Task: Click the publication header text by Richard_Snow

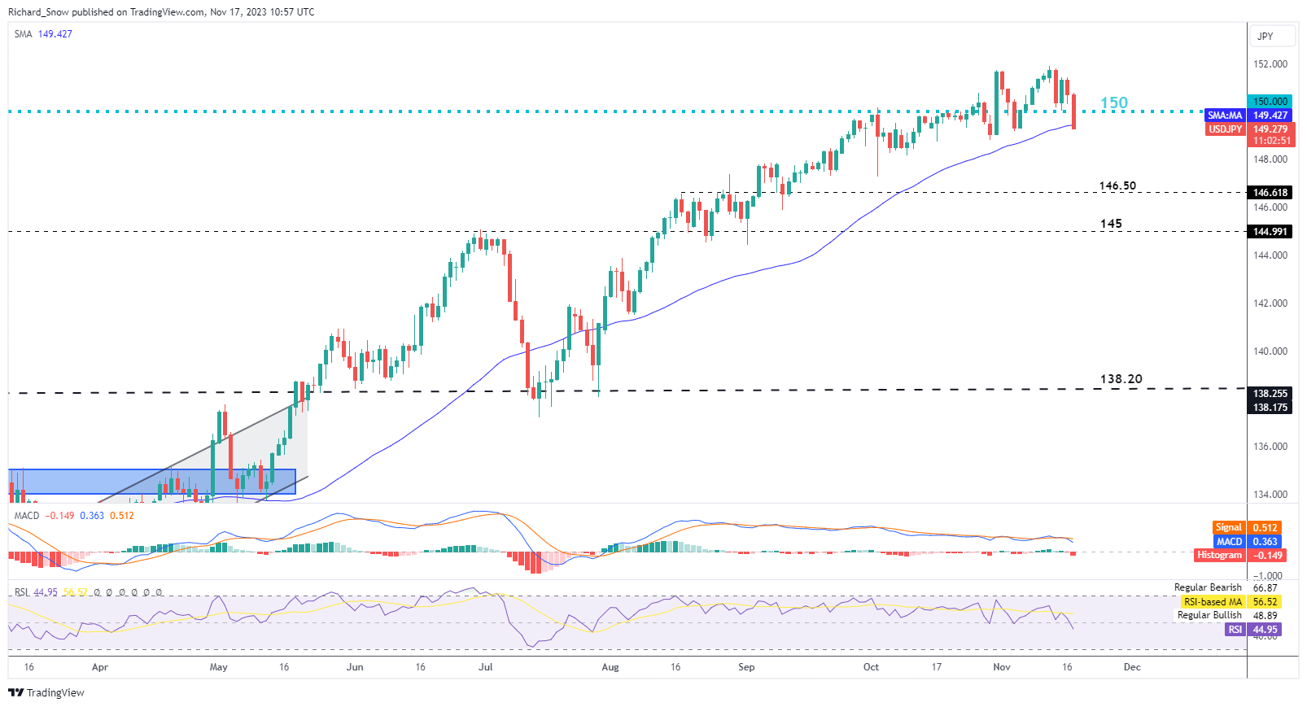Action: tap(161, 12)
